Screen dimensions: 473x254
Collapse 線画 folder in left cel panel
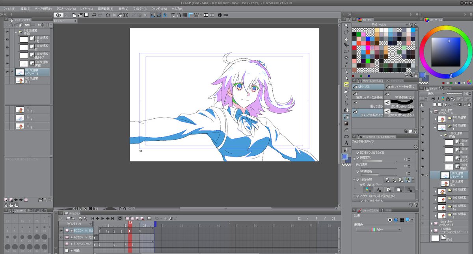[16, 32]
